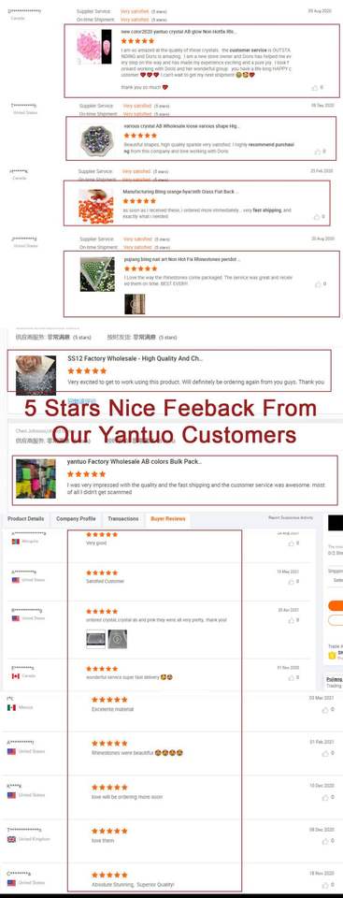Click thumbs-up on the orange hyacinth review
This screenshot has height=898, width=343.
[x=316, y=217]
